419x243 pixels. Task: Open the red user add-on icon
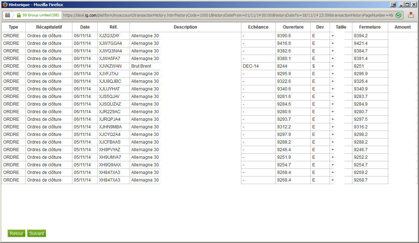click(411, 15)
